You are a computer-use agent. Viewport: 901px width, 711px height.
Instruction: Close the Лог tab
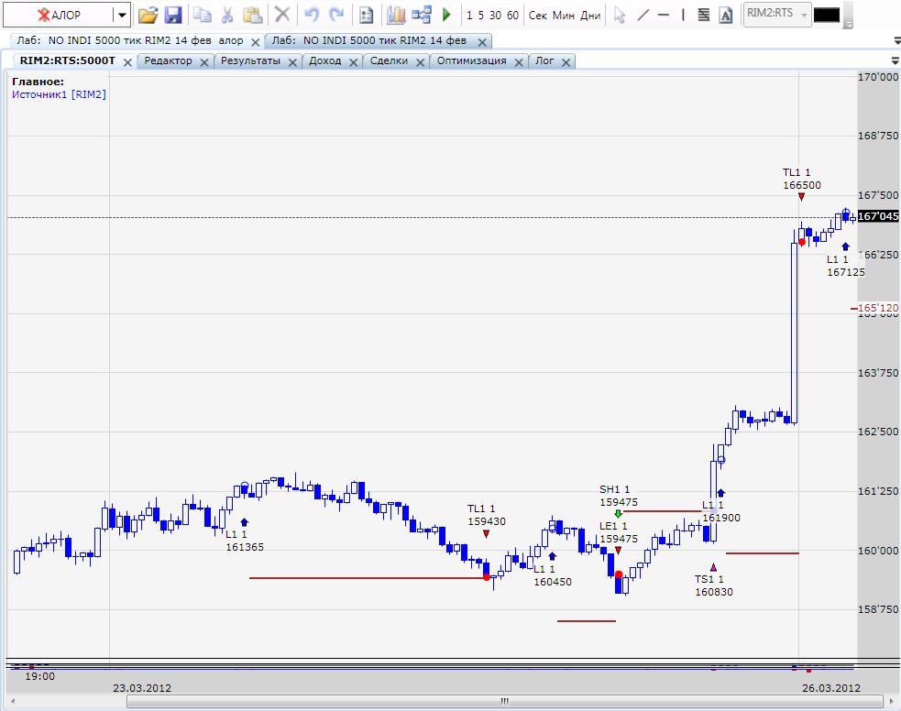click(566, 62)
